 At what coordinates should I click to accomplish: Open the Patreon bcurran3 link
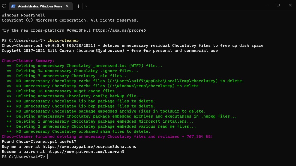click(x=86, y=152)
